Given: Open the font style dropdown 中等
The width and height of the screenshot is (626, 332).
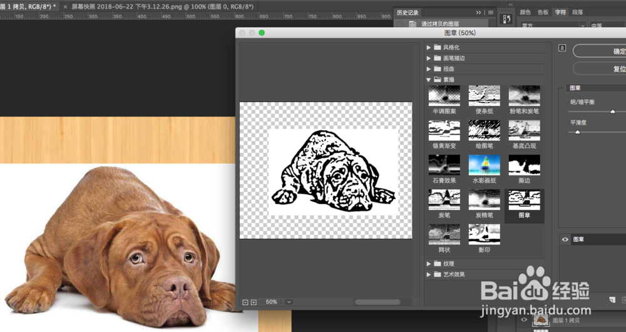Looking at the screenshot, I should click(x=608, y=25).
